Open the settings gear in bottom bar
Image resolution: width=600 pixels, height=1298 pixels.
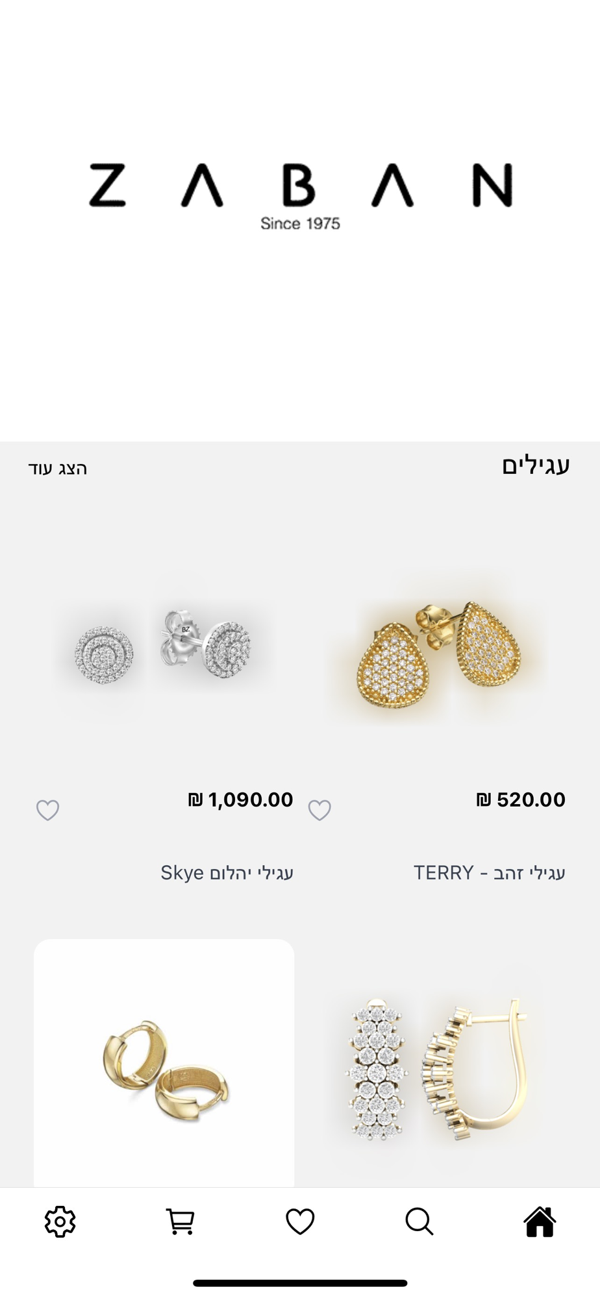(x=60, y=1221)
